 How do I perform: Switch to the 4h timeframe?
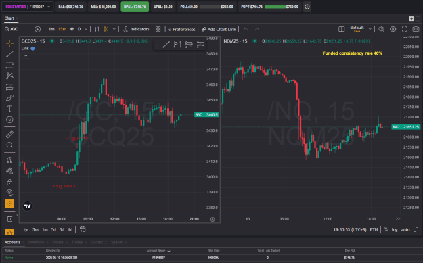72,29
